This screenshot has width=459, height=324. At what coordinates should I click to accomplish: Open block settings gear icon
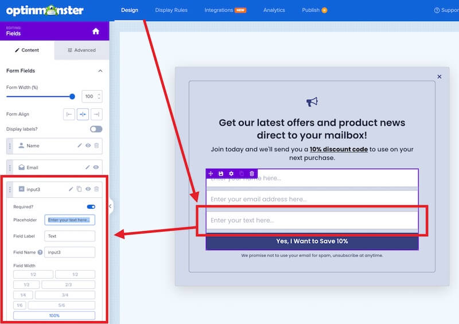click(x=231, y=174)
